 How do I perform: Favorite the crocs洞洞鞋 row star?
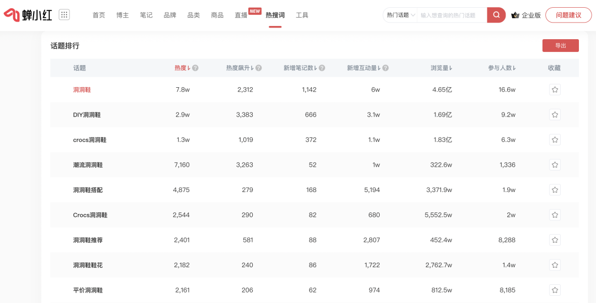tap(555, 140)
